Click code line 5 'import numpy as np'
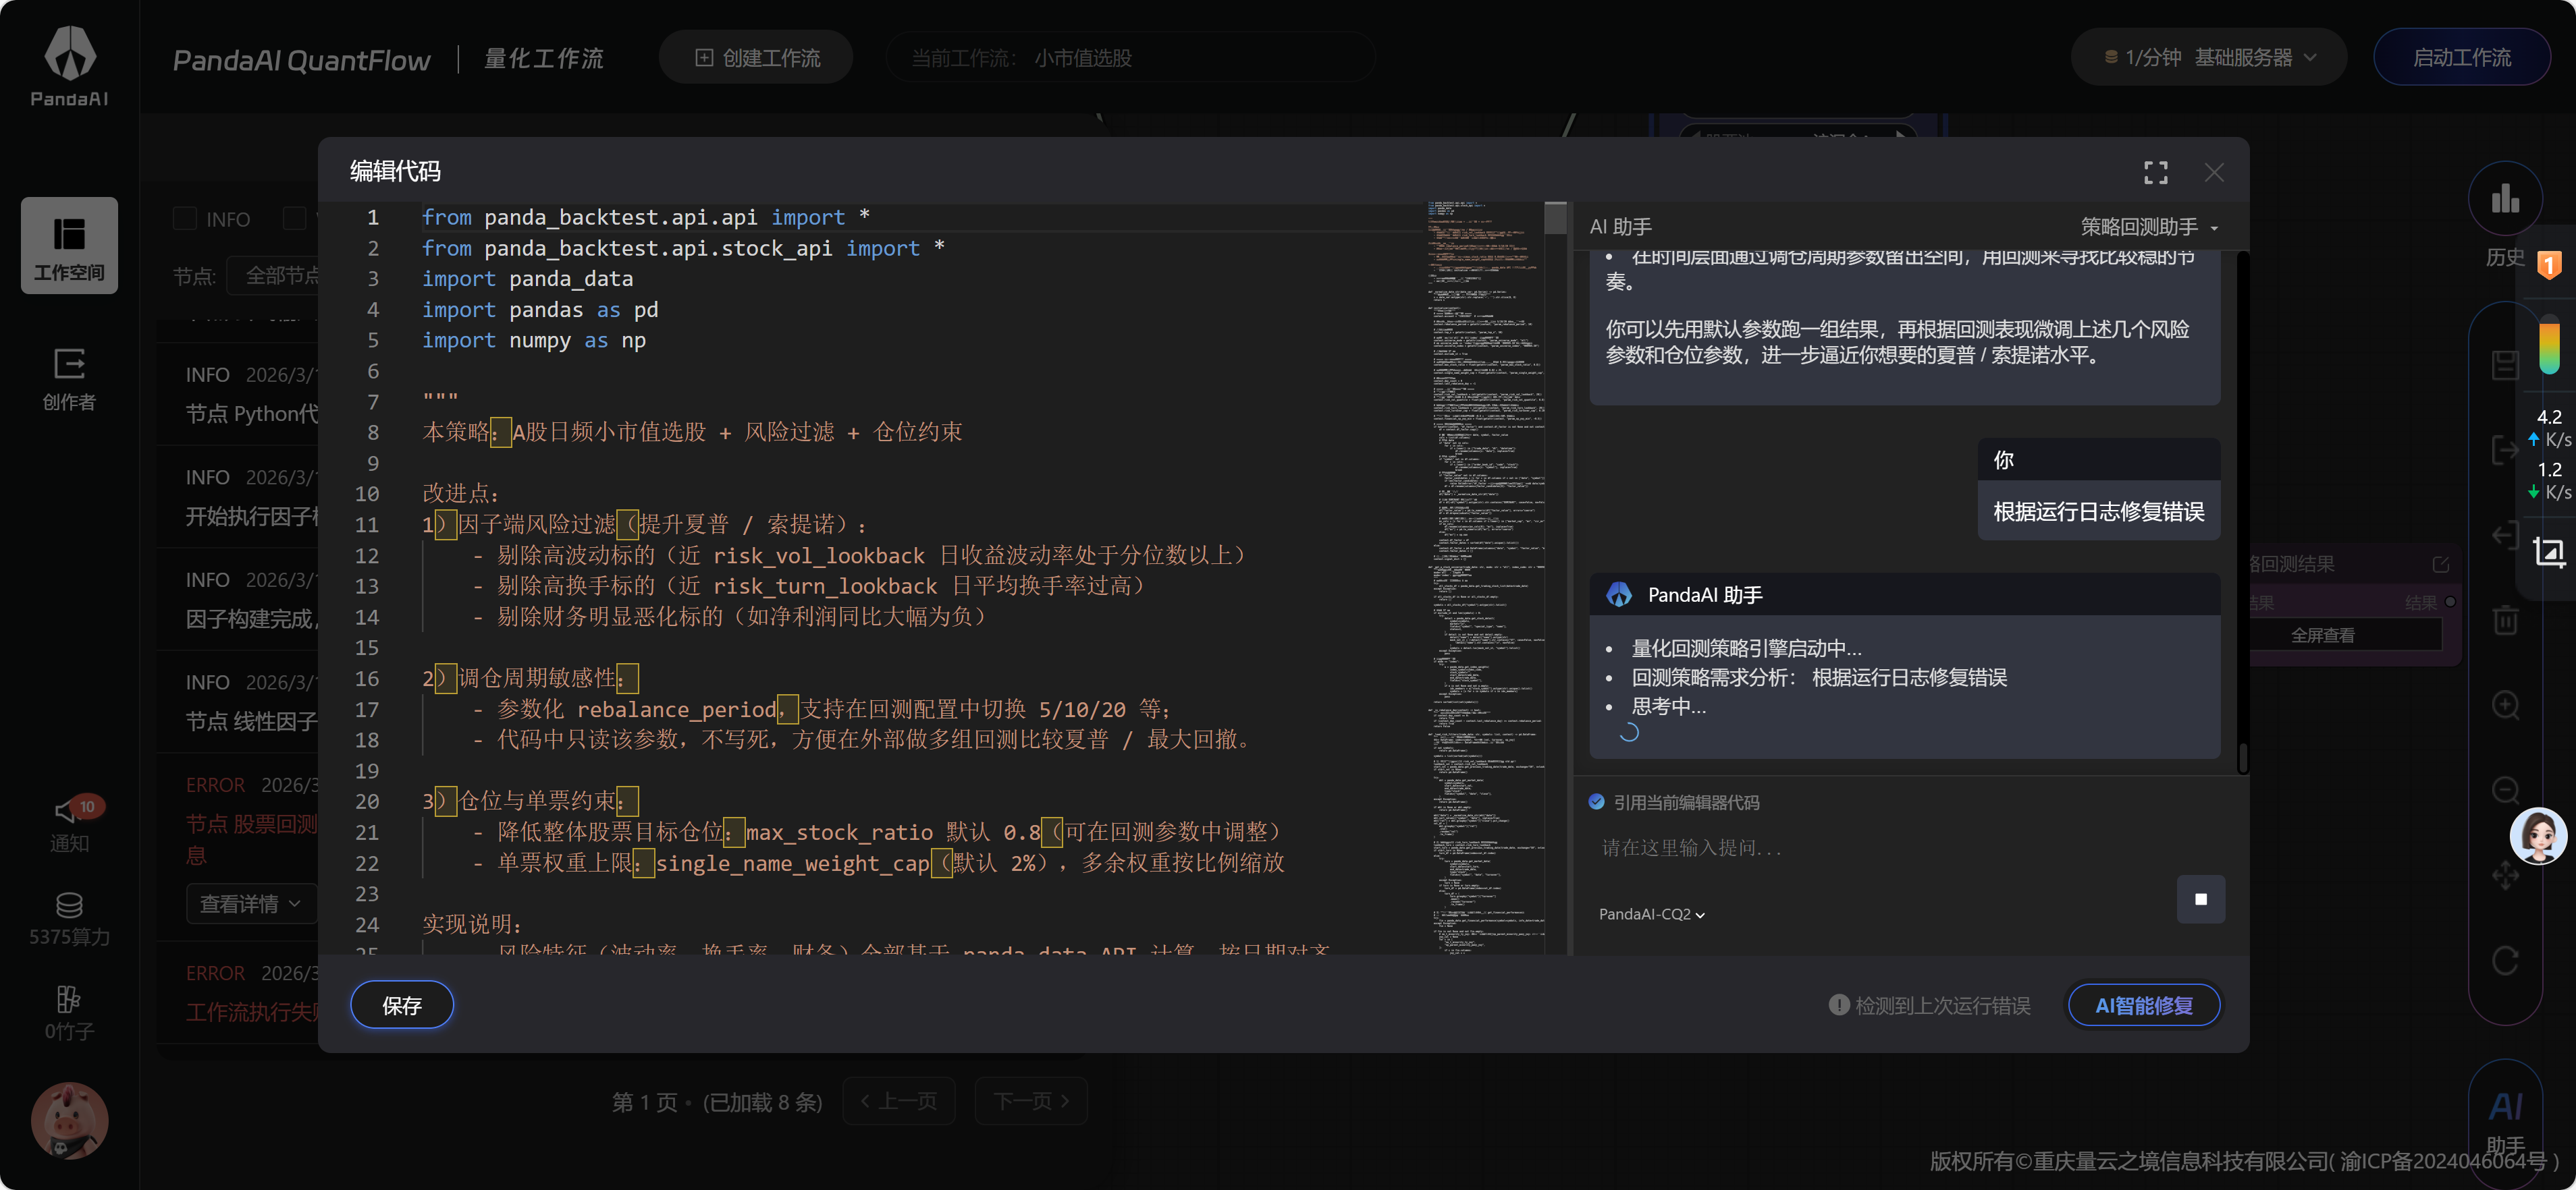This screenshot has height=1190, width=2576. coord(534,341)
